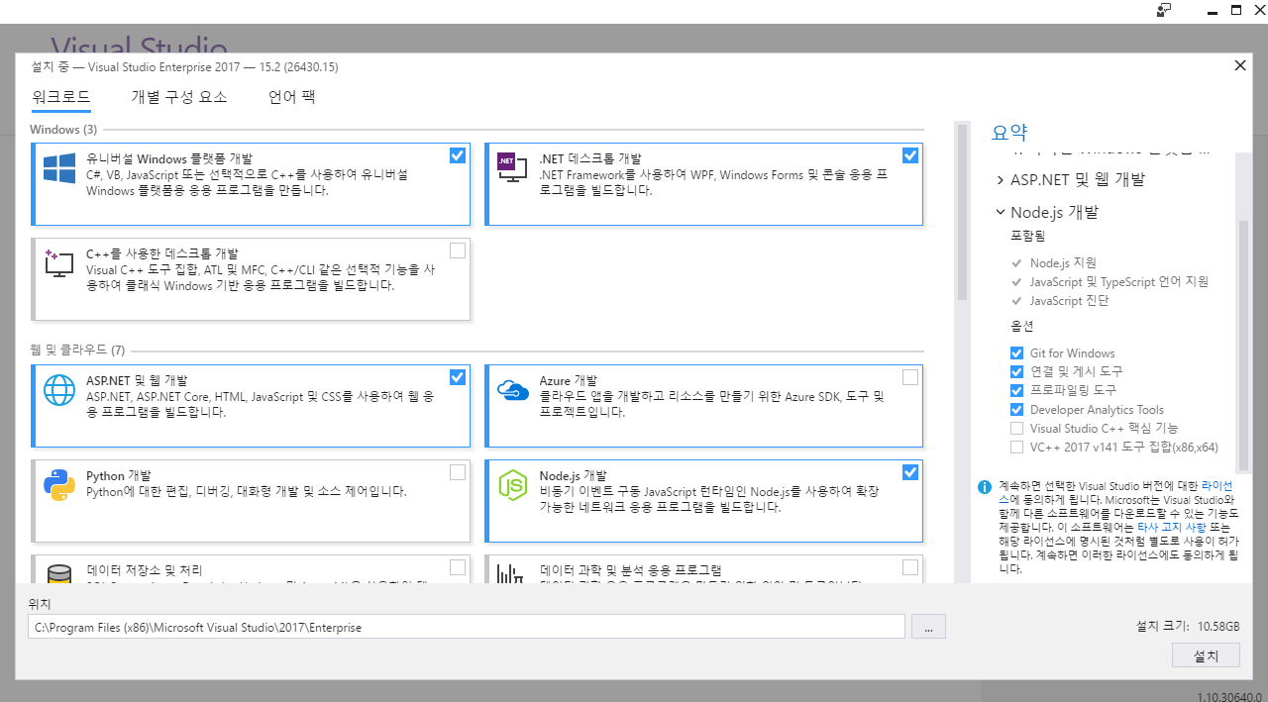
Task: Click the Windows (3) section header
Action: 63,130
